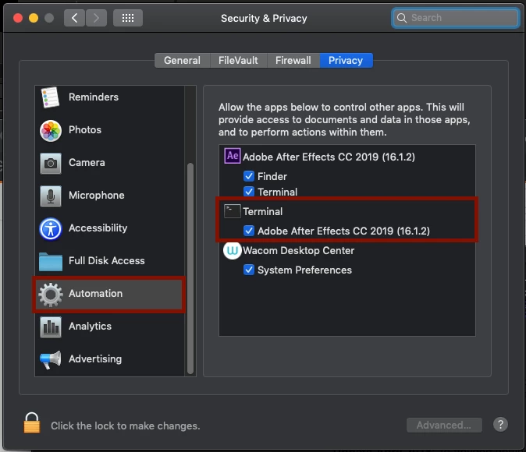Select the Reminders label in the list

point(94,97)
